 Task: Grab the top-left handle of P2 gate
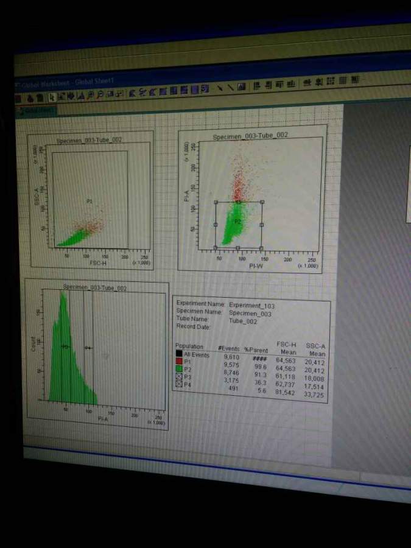coord(216,202)
